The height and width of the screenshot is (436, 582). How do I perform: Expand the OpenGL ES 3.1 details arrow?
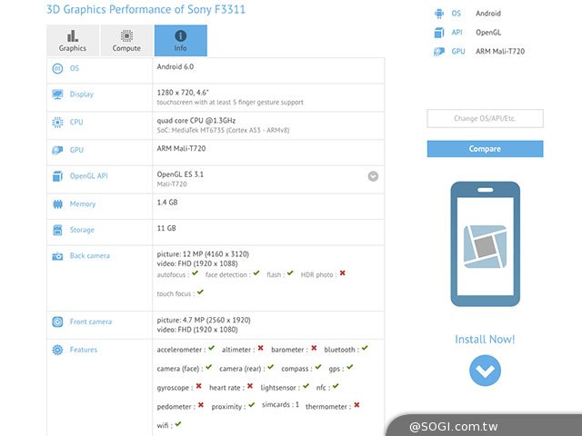point(373,176)
